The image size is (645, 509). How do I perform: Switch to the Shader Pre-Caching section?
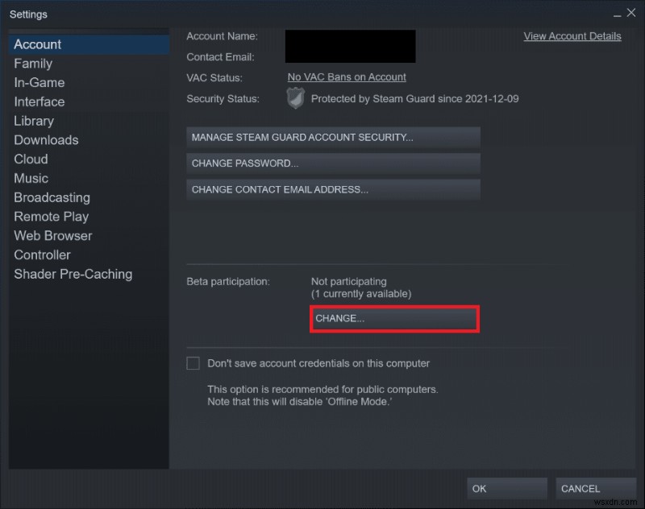click(x=73, y=275)
